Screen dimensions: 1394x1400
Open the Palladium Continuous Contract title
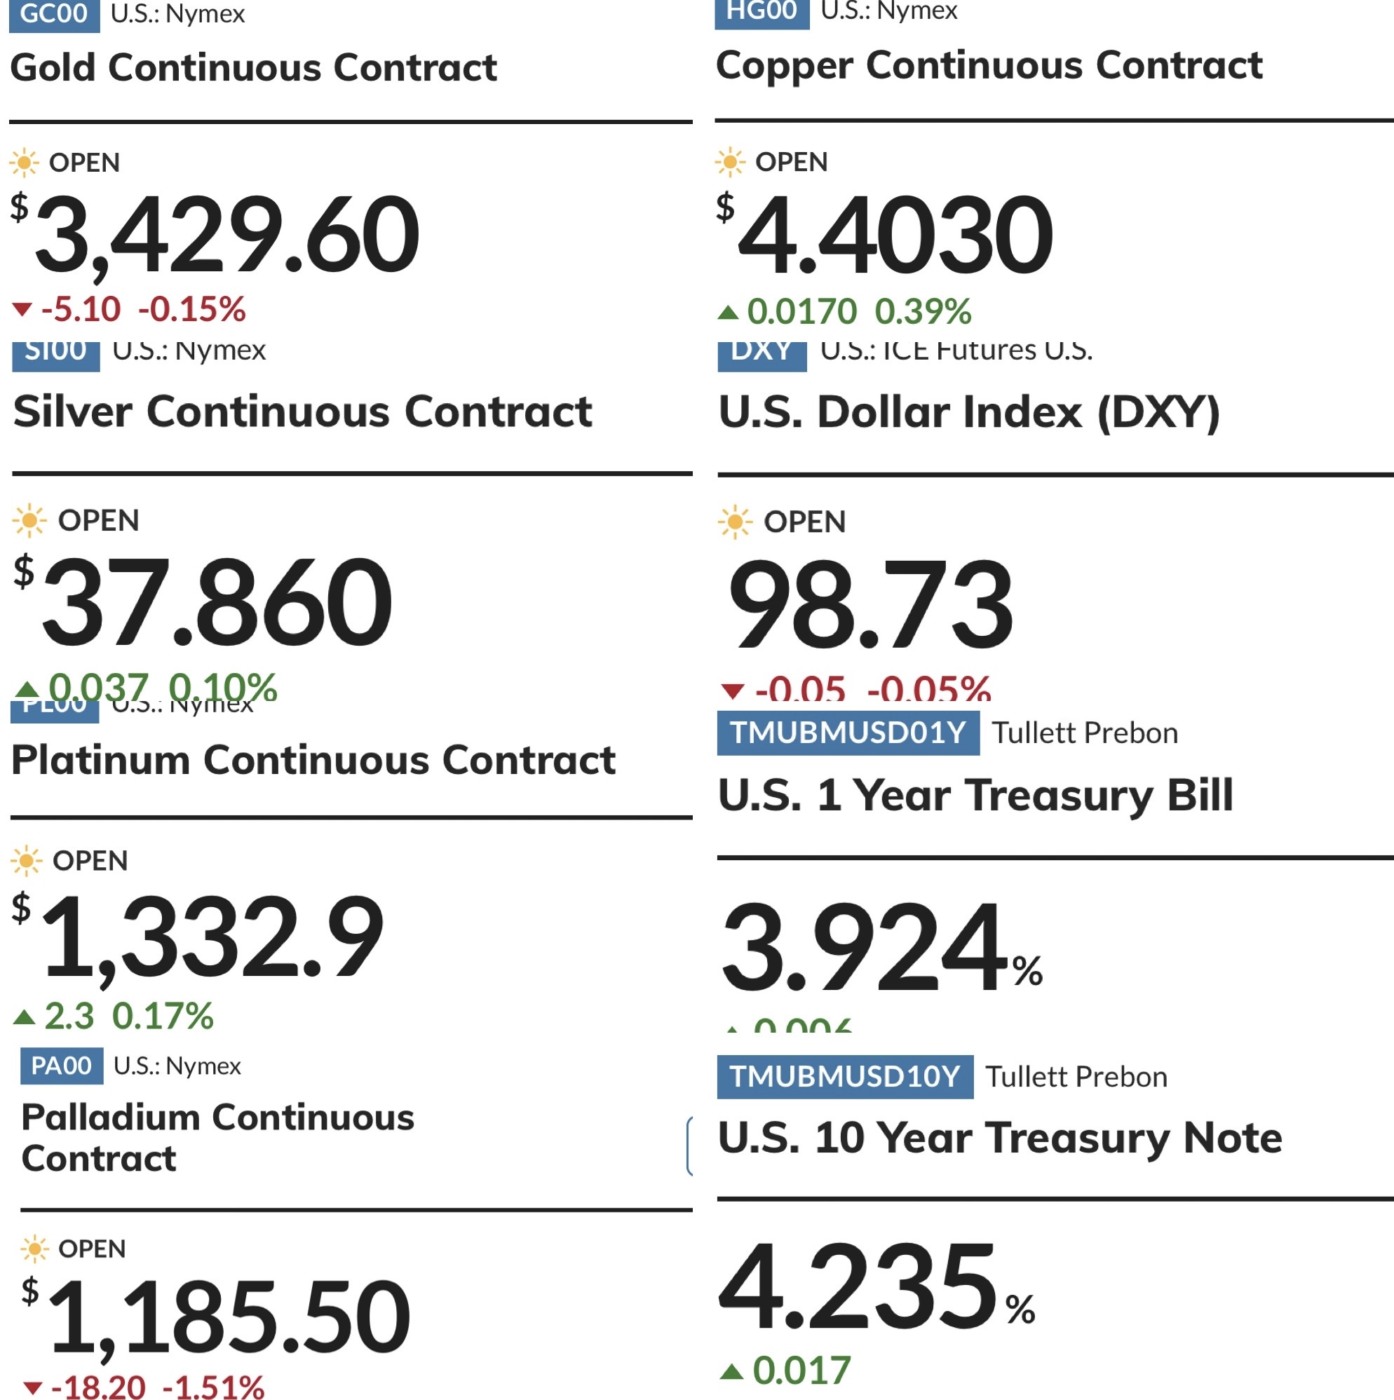[x=218, y=1138]
